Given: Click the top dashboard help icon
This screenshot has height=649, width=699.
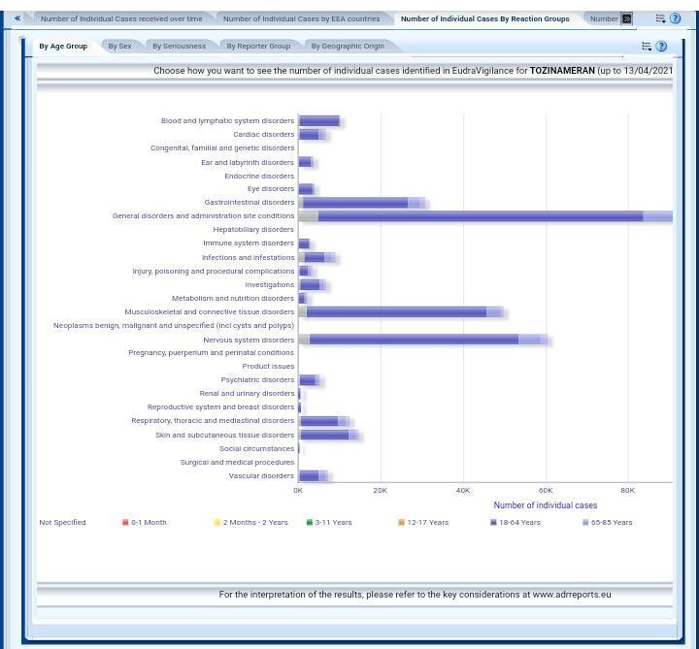Looking at the screenshot, I should point(676,18).
